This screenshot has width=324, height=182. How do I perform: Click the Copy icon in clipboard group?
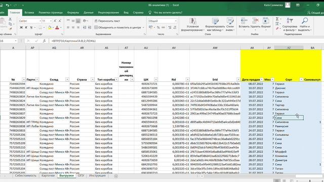pyautogui.click(x=10, y=24)
